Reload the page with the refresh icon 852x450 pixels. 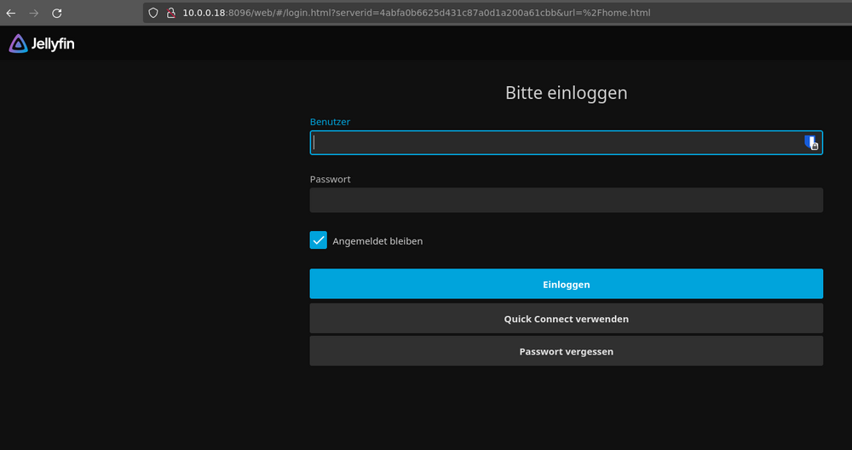(56, 13)
